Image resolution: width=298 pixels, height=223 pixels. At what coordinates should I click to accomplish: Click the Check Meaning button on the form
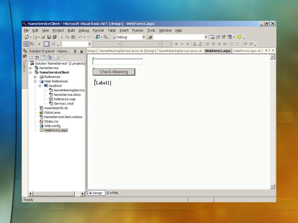(114, 72)
